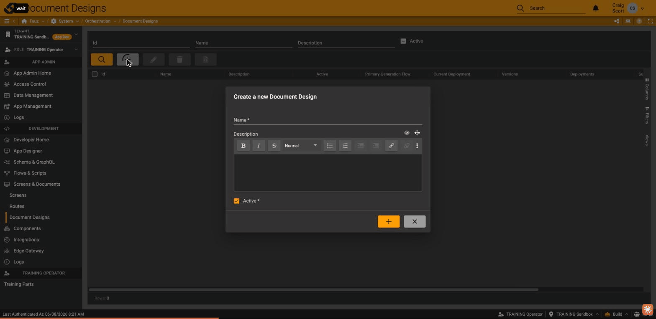
Task: Click the hamburger menu icon in breadcrumb bar
Action: (x=7, y=21)
